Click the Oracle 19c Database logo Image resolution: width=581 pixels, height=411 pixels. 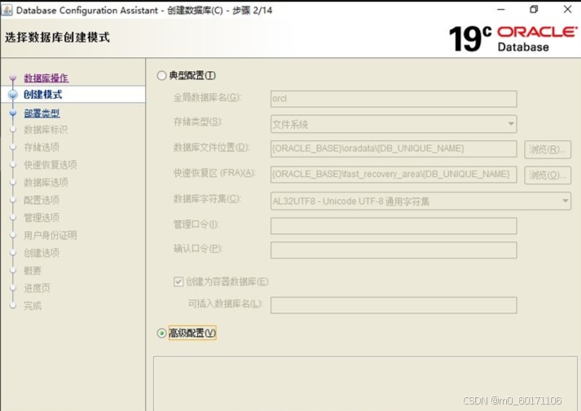[511, 38]
